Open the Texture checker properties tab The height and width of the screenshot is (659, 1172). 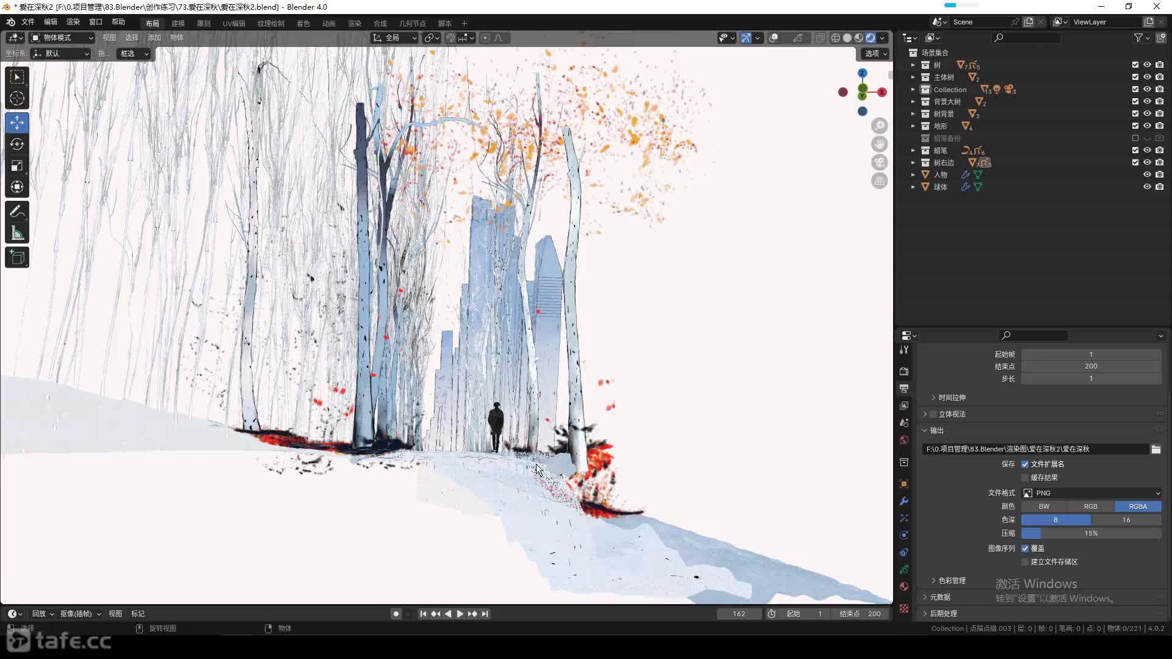tap(904, 608)
